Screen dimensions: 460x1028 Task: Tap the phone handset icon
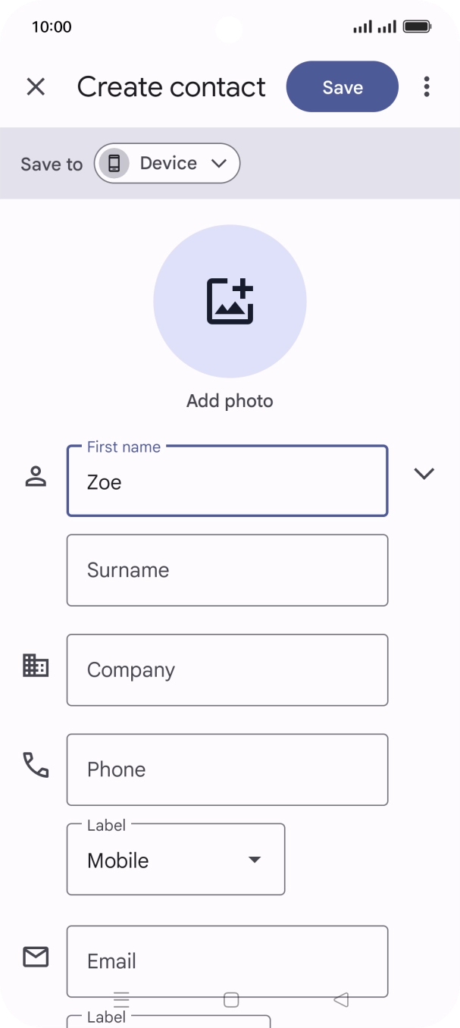click(x=36, y=766)
